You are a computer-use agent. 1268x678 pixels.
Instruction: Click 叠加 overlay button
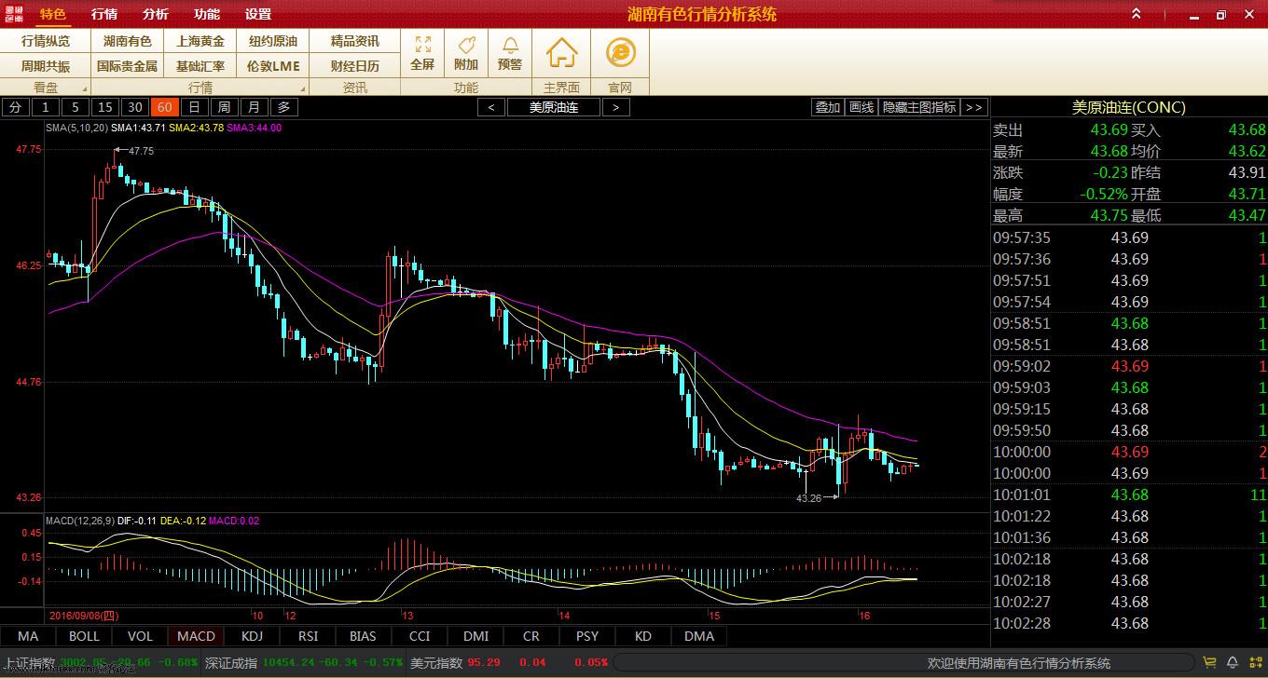coord(828,107)
